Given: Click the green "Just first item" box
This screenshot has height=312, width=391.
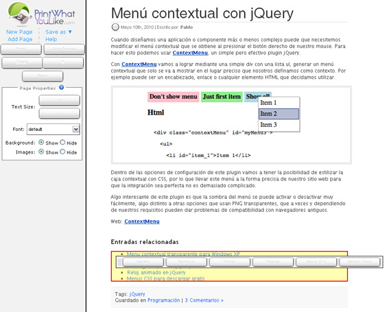Looking at the screenshot, I should coord(222,97).
